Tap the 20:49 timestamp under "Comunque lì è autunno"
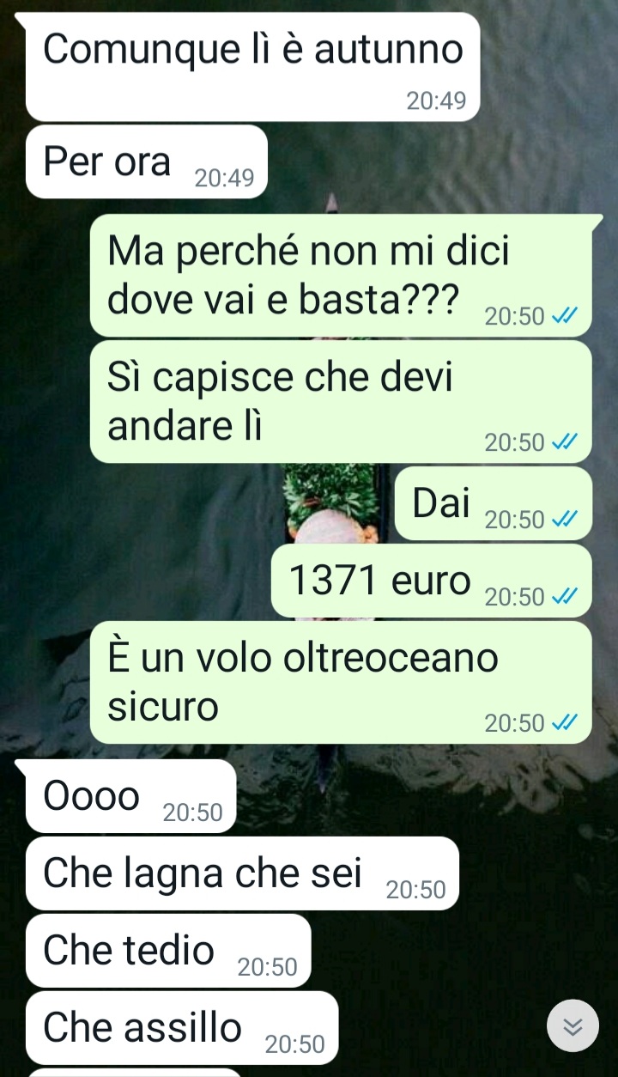 point(436,101)
